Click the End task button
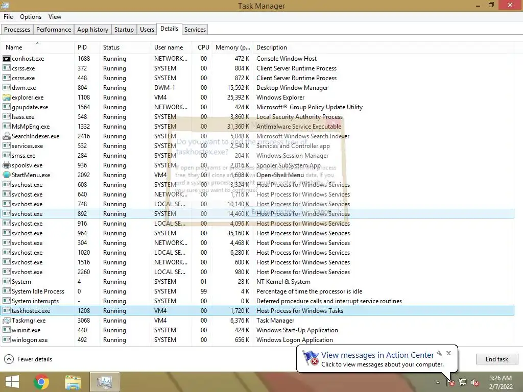The image size is (523, 392). click(x=497, y=359)
